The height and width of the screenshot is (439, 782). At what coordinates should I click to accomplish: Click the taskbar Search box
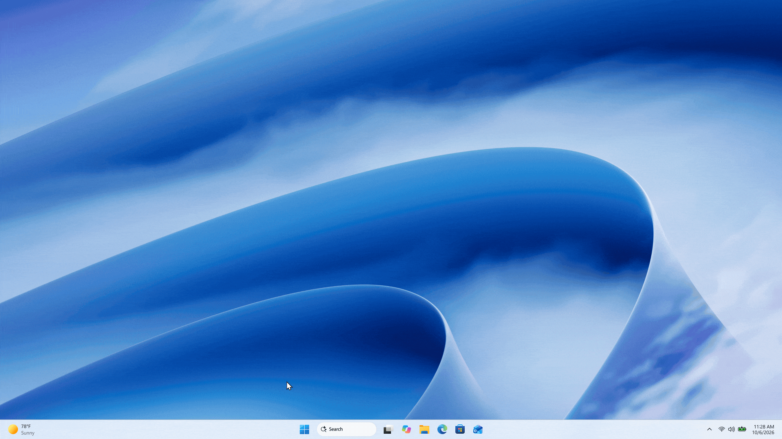pyautogui.click(x=347, y=429)
